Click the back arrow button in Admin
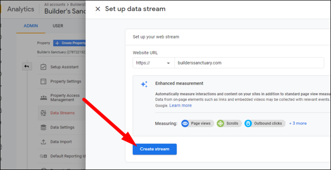The height and width of the screenshot is (170, 331). point(27,66)
